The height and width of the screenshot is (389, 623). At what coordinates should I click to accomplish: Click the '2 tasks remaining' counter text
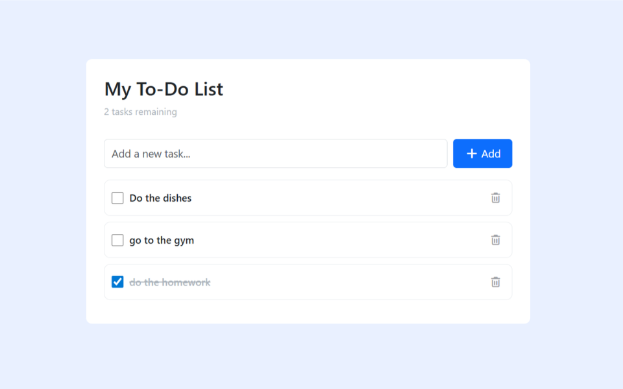click(140, 112)
